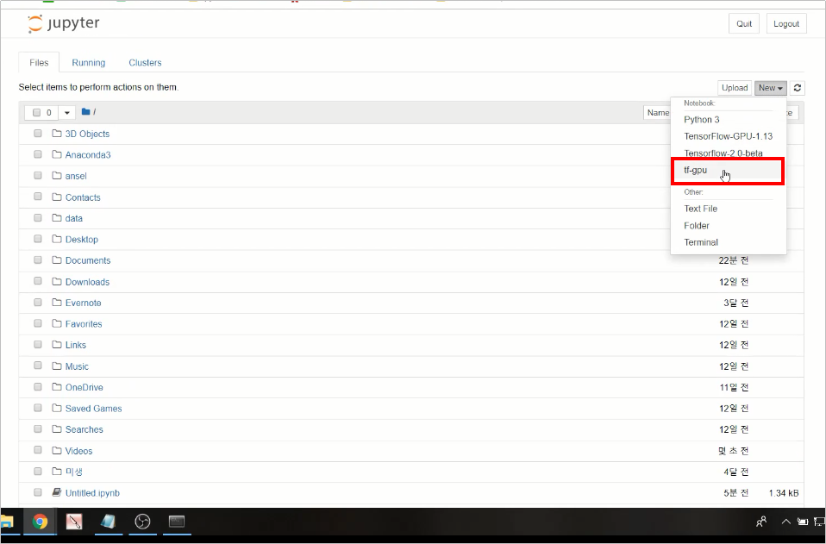Click the 22분 전 modified time
Screen dimensions: 826x544
point(733,260)
